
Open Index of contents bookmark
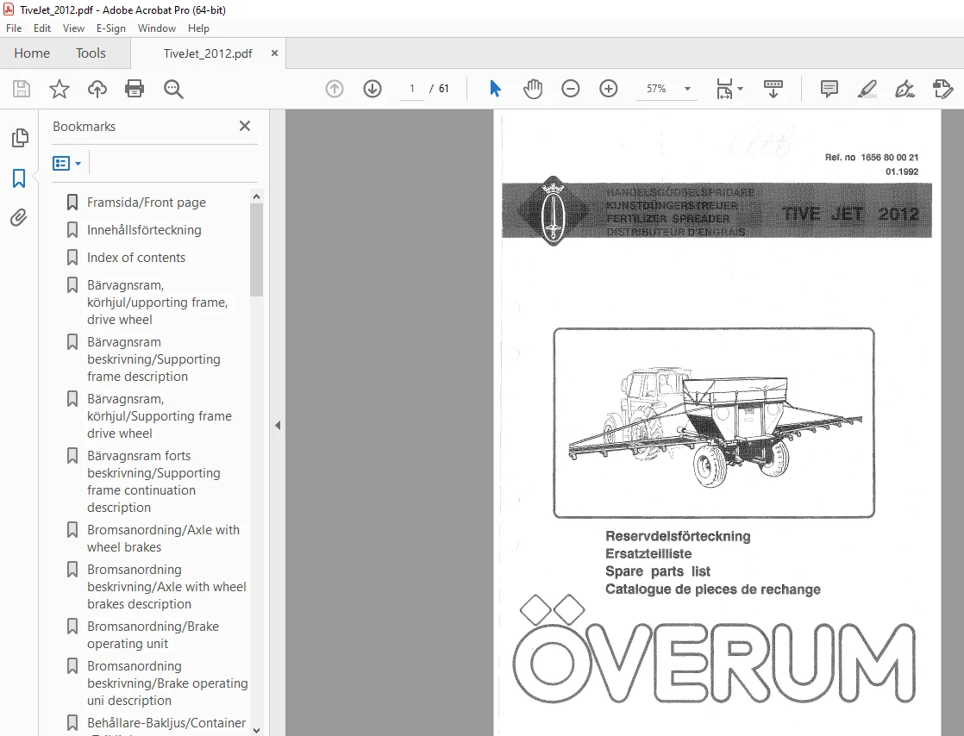136,258
